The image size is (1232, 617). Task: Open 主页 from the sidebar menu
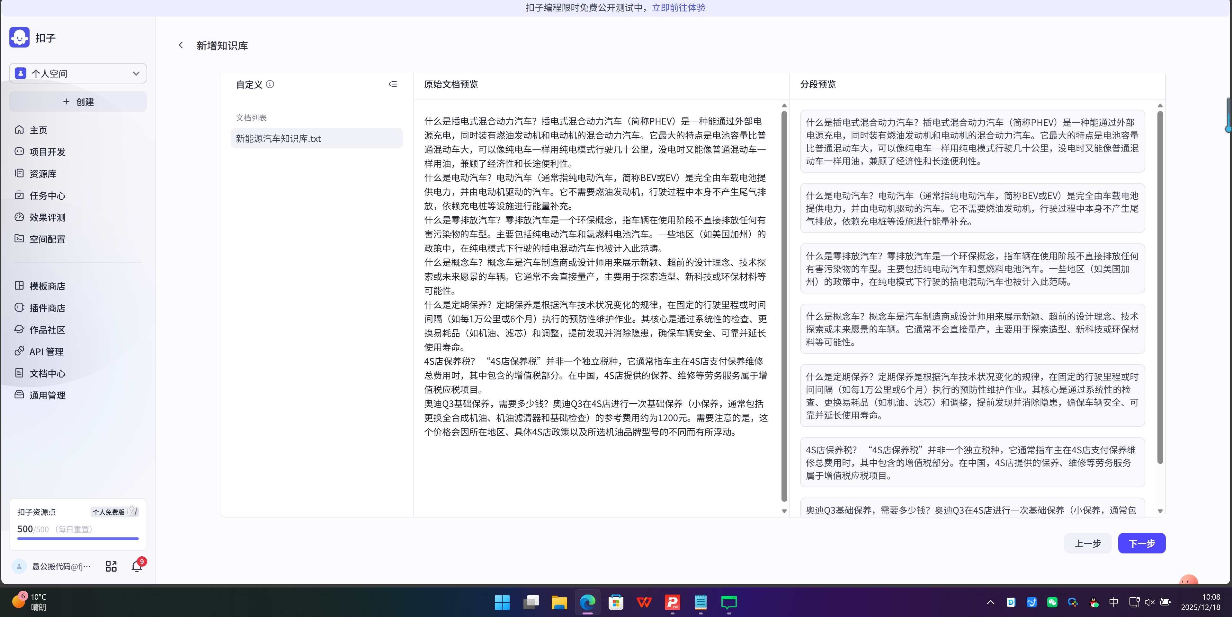point(19,129)
